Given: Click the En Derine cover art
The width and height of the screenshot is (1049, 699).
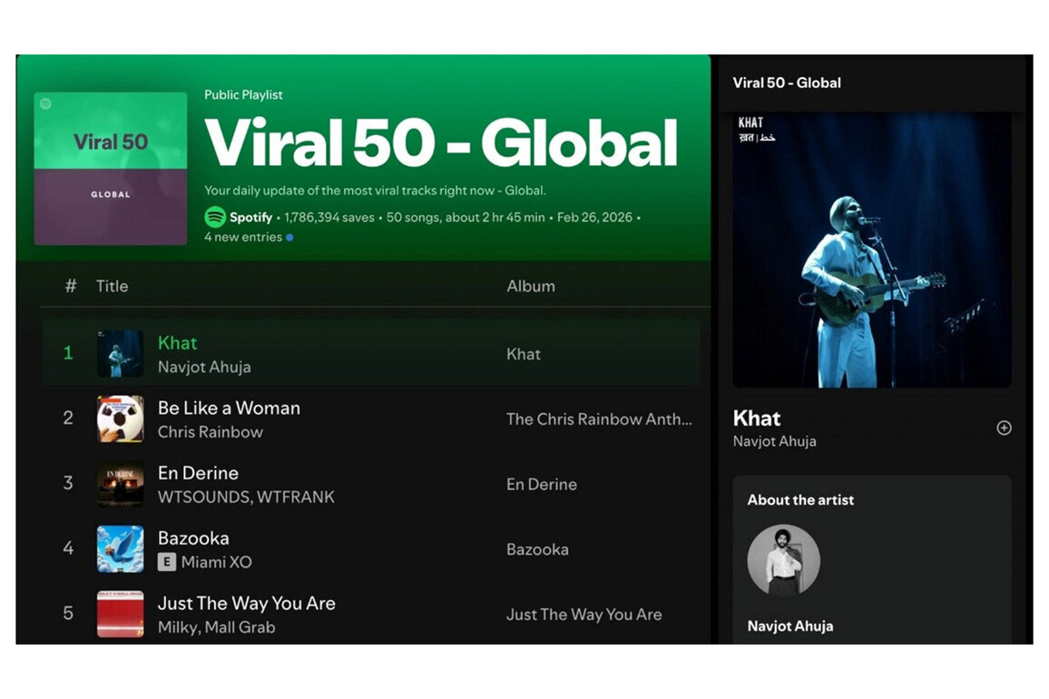Looking at the screenshot, I should (x=121, y=484).
